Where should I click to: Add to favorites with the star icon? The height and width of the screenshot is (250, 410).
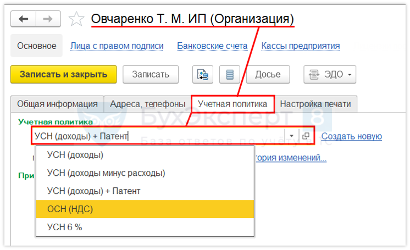coord(76,19)
